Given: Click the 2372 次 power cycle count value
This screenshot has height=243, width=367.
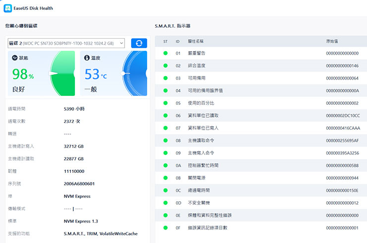Looking at the screenshot, I should click(72, 121).
